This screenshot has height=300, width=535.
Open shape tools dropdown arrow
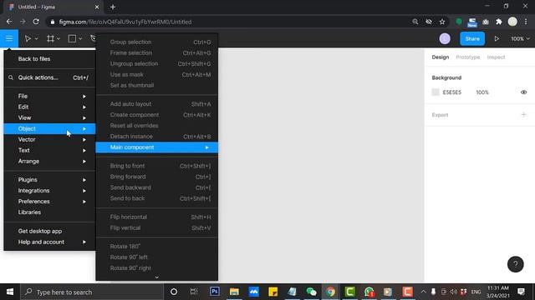coord(80,39)
